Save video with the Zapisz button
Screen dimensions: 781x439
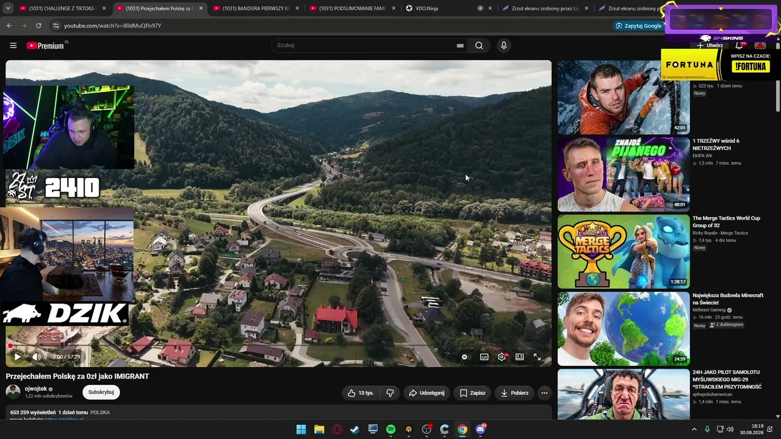click(x=472, y=393)
